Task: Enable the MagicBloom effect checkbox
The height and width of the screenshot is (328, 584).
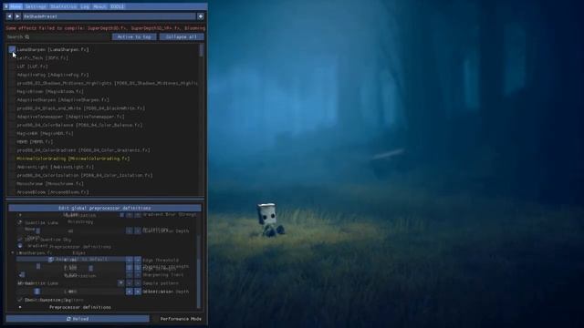Action: 12,91
